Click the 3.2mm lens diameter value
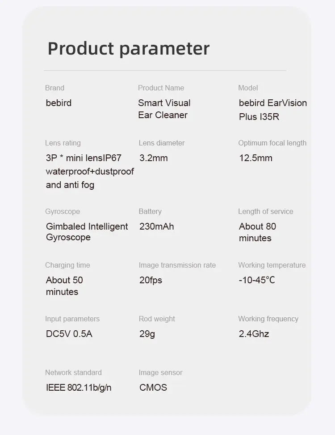 coord(154,158)
